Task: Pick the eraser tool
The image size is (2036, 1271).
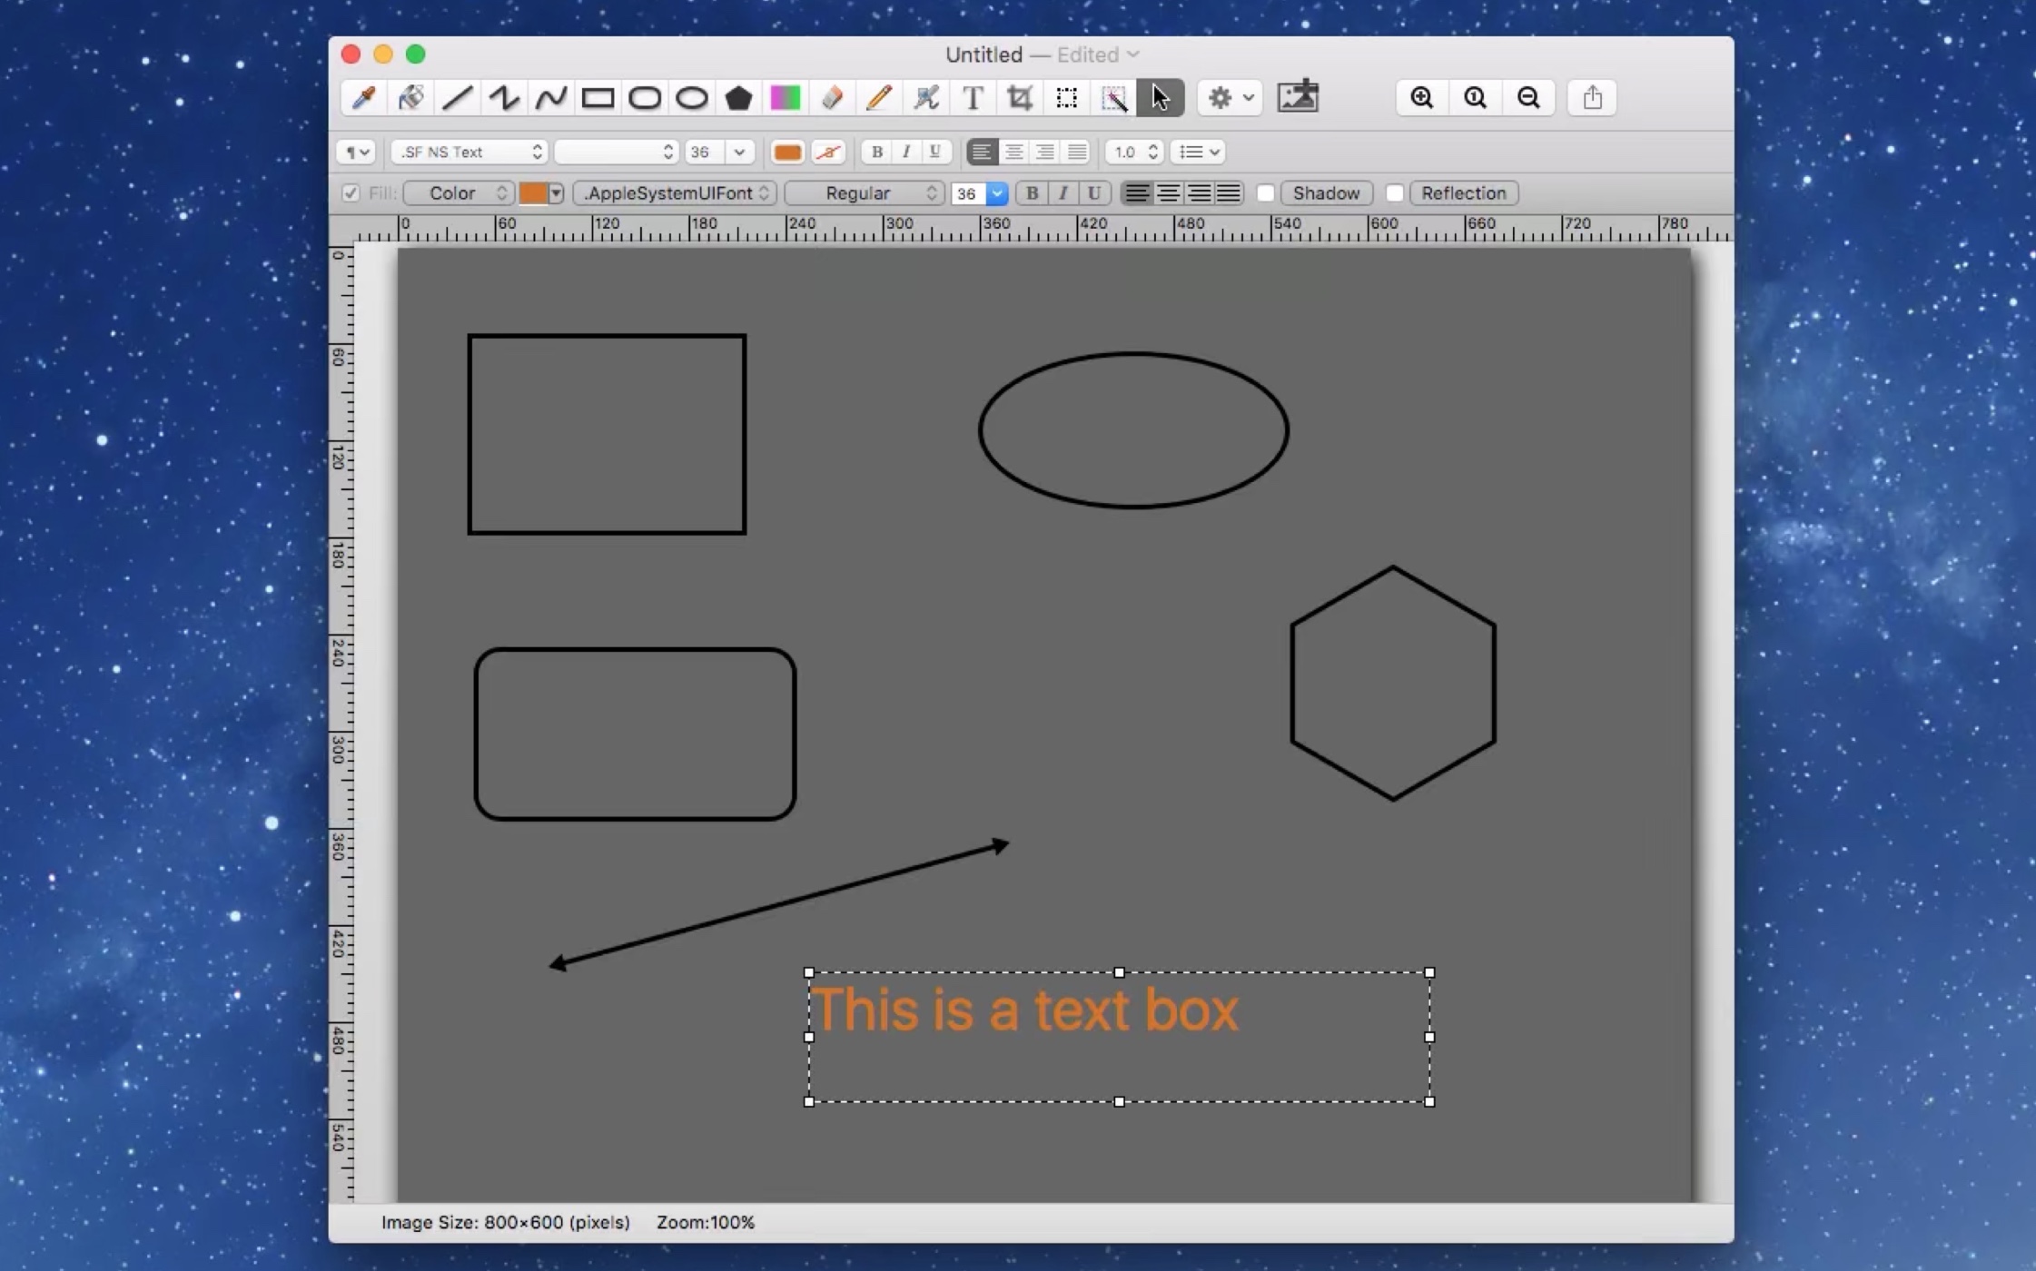Action: tap(832, 97)
